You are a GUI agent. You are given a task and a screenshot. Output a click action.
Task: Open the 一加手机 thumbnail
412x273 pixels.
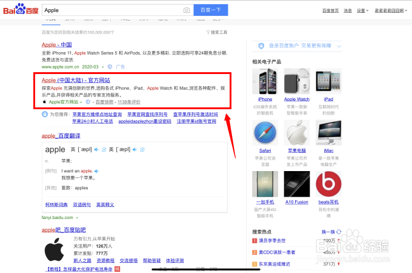(x=265, y=184)
